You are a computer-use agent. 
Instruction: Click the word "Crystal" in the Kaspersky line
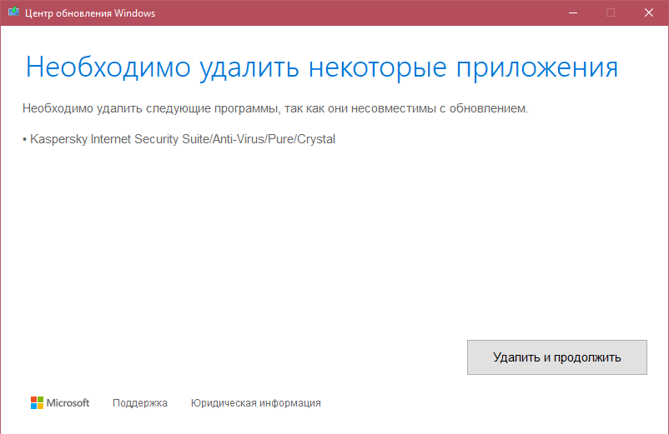(x=316, y=139)
